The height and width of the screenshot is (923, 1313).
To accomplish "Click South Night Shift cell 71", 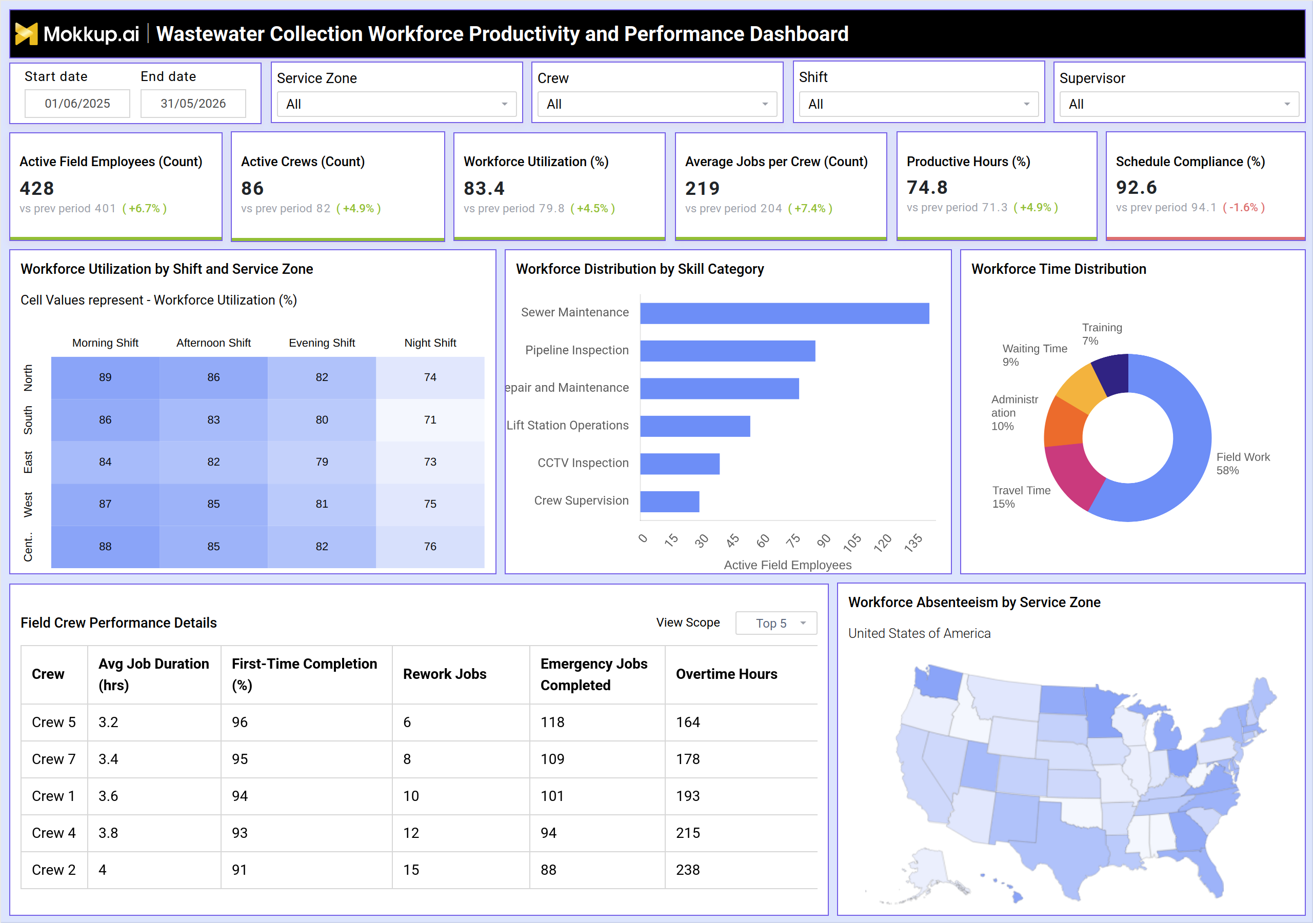I will (430, 420).
